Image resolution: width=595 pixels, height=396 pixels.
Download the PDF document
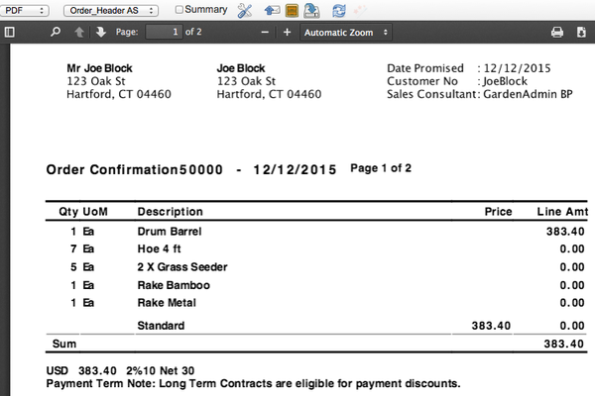point(580,32)
